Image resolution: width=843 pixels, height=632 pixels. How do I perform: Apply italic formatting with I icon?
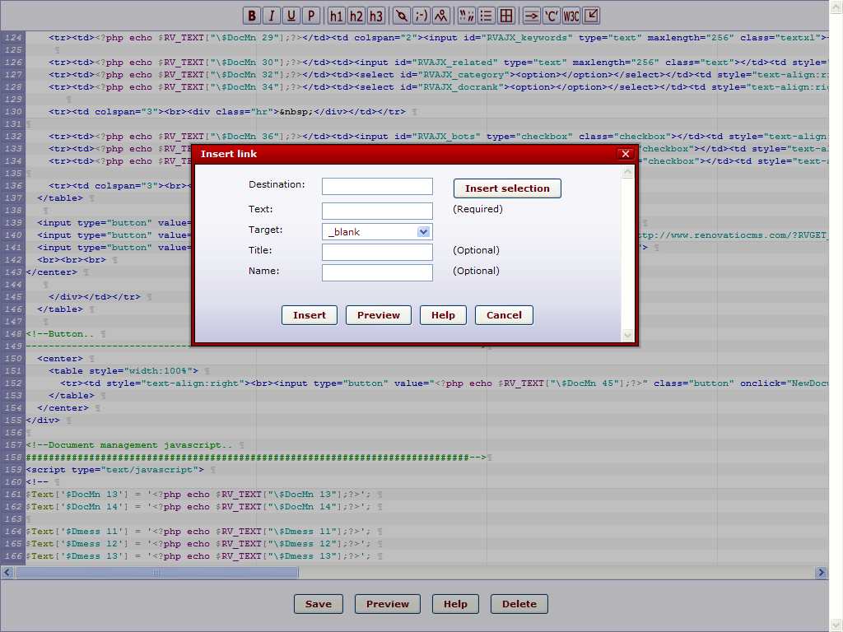point(272,16)
